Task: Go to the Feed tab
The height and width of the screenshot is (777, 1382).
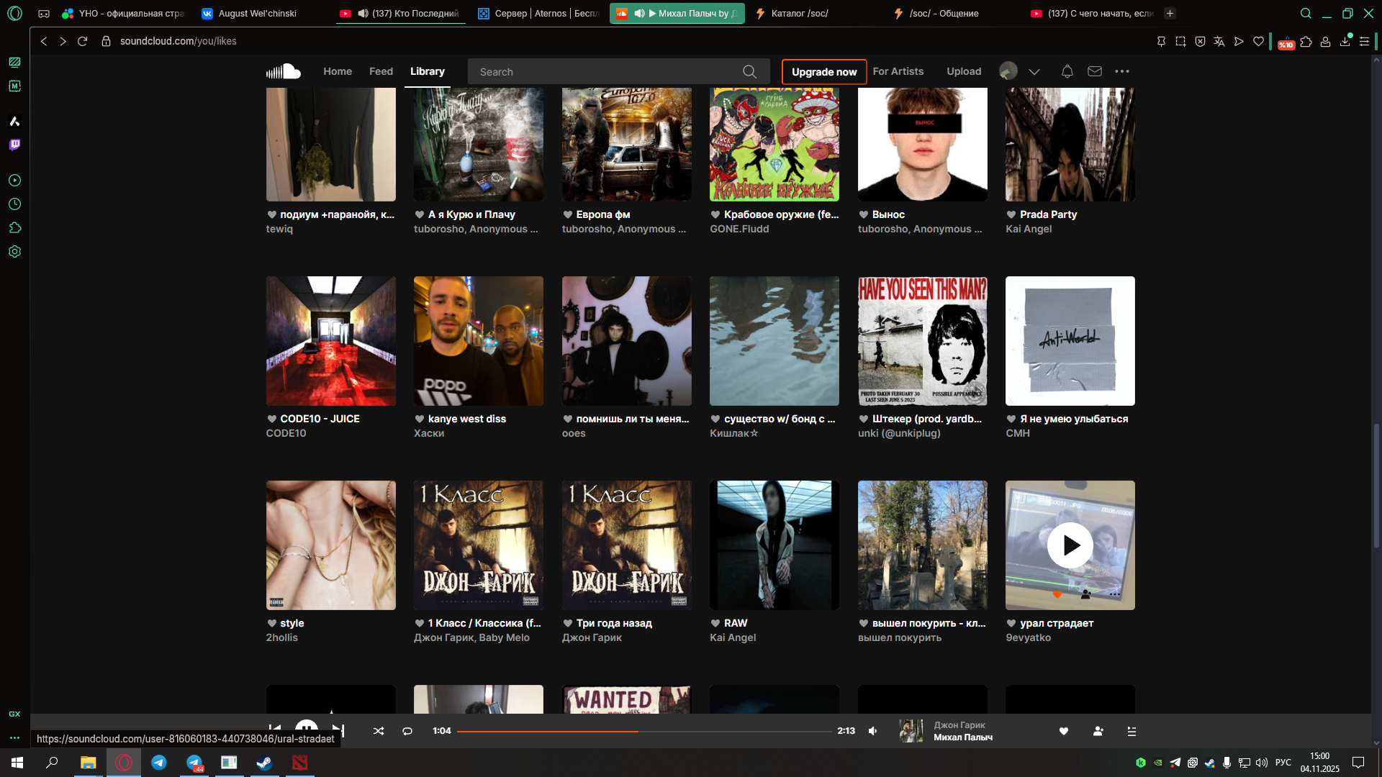Action: point(381,71)
